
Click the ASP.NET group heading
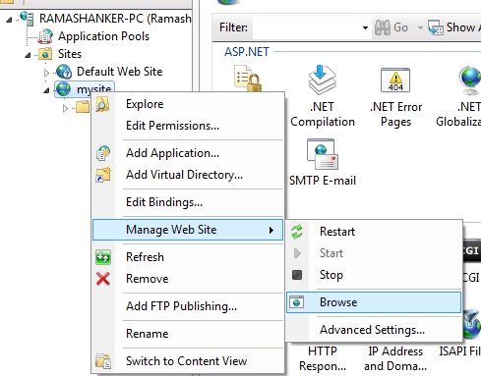[x=247, y=52]
